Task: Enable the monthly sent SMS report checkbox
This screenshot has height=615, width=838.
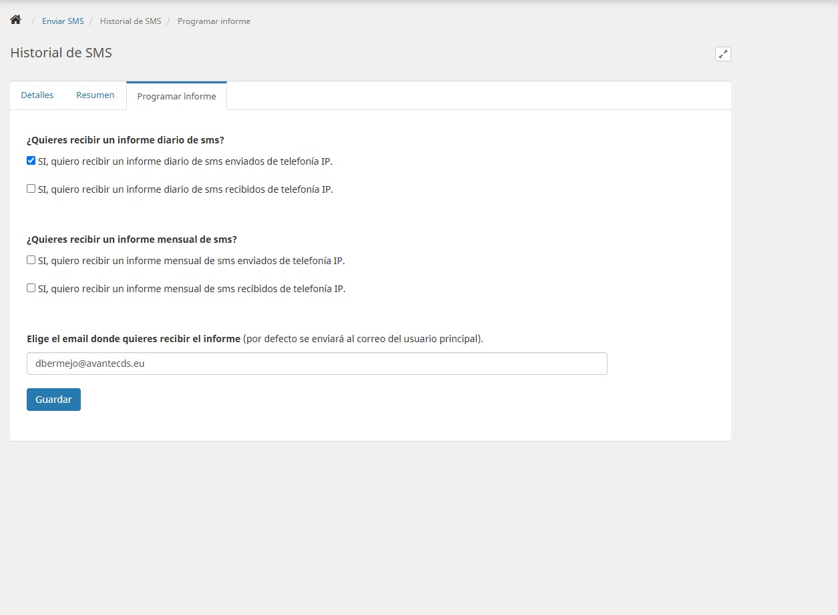Action: coord(31,260)
